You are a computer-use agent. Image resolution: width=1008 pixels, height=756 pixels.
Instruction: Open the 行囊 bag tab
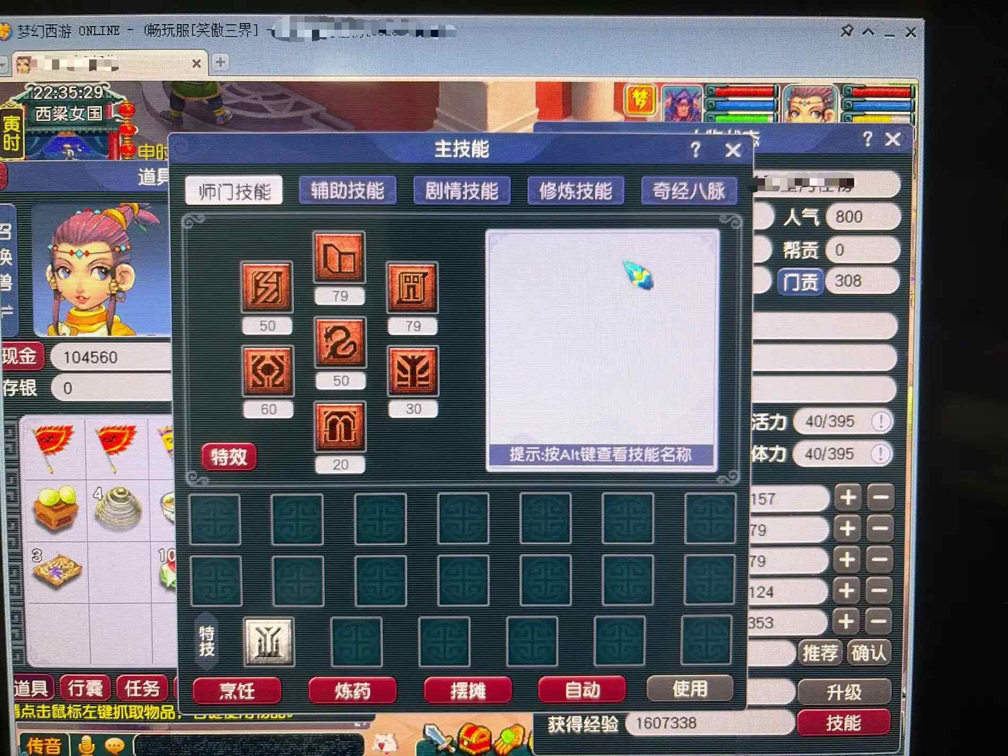click(85, 689)
